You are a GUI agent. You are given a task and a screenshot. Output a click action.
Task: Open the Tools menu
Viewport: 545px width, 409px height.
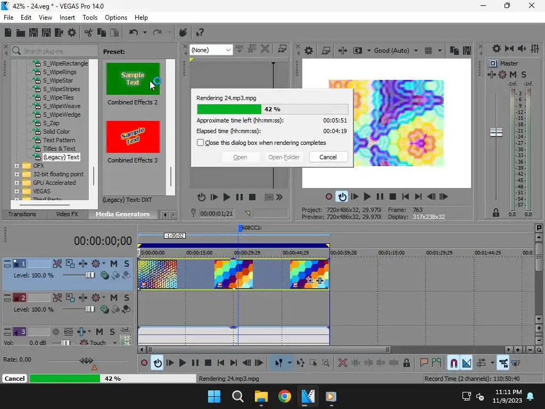[89, 18]
